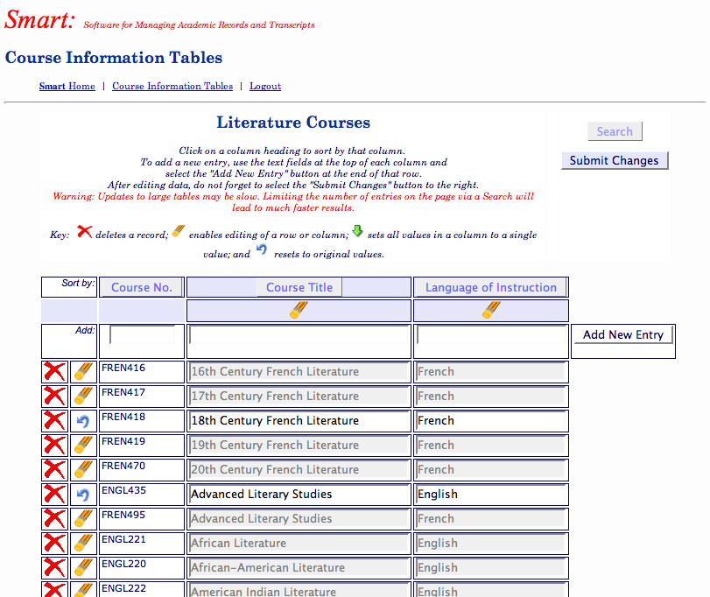Enable editing of Language of Instruction column

[491, 311]
